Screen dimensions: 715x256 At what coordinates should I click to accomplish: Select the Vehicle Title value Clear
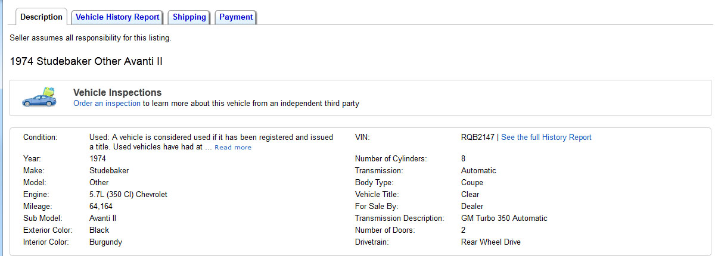[470, 194]
